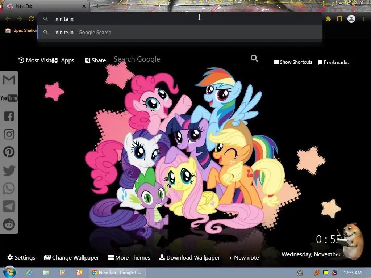Image resolution: width=371 pixels, height=278 pixels.
Task: Open the Chrome profile avatar
Action: [351, 19]
